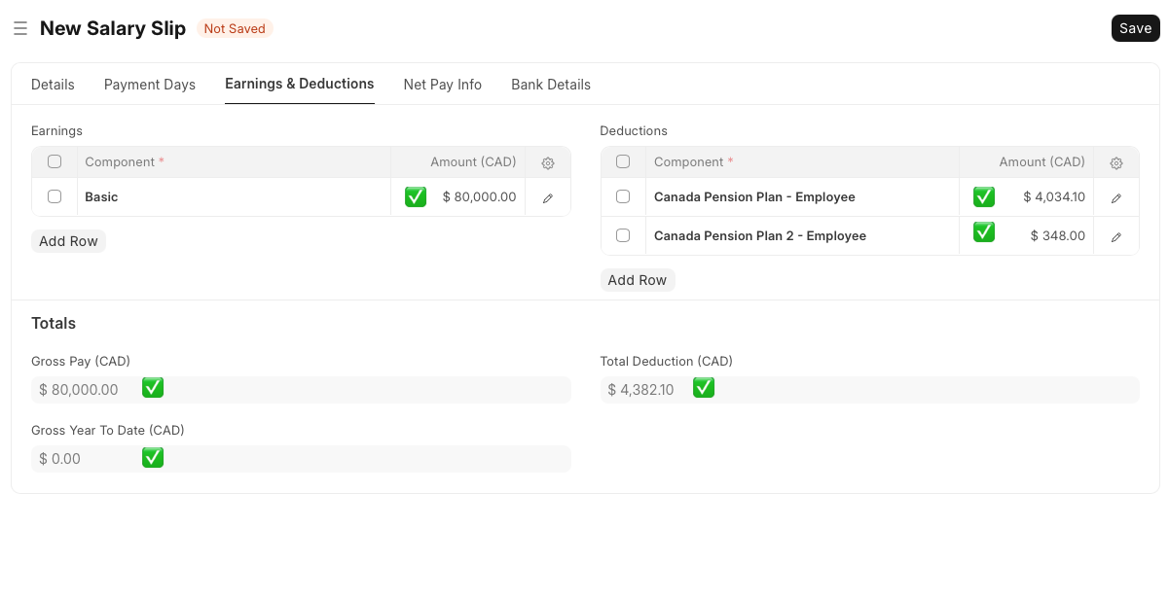Save the new salary slip
The image size is (1169, 600).
(x=1135, y=28)
